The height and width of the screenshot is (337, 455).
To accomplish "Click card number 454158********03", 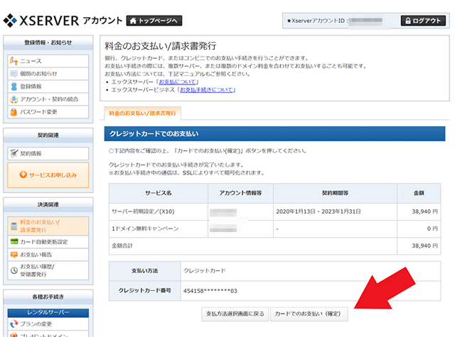I will tap(210, 291).
